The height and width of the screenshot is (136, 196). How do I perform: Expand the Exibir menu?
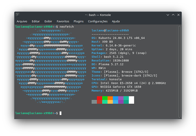tap(48, 21)
